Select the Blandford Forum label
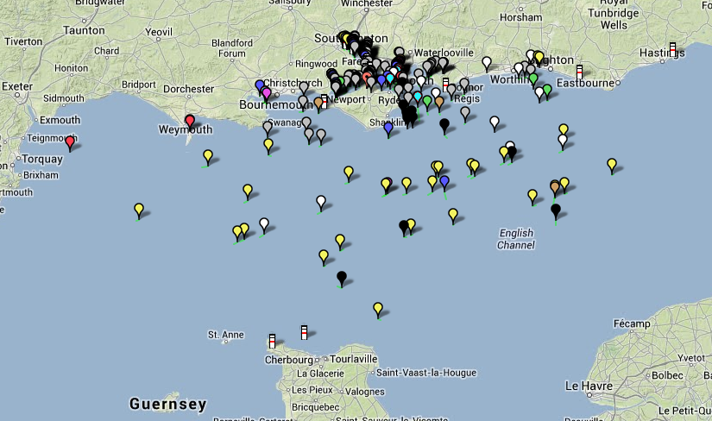Viewport: 712px width, 421px height. [x=232, y=48]
